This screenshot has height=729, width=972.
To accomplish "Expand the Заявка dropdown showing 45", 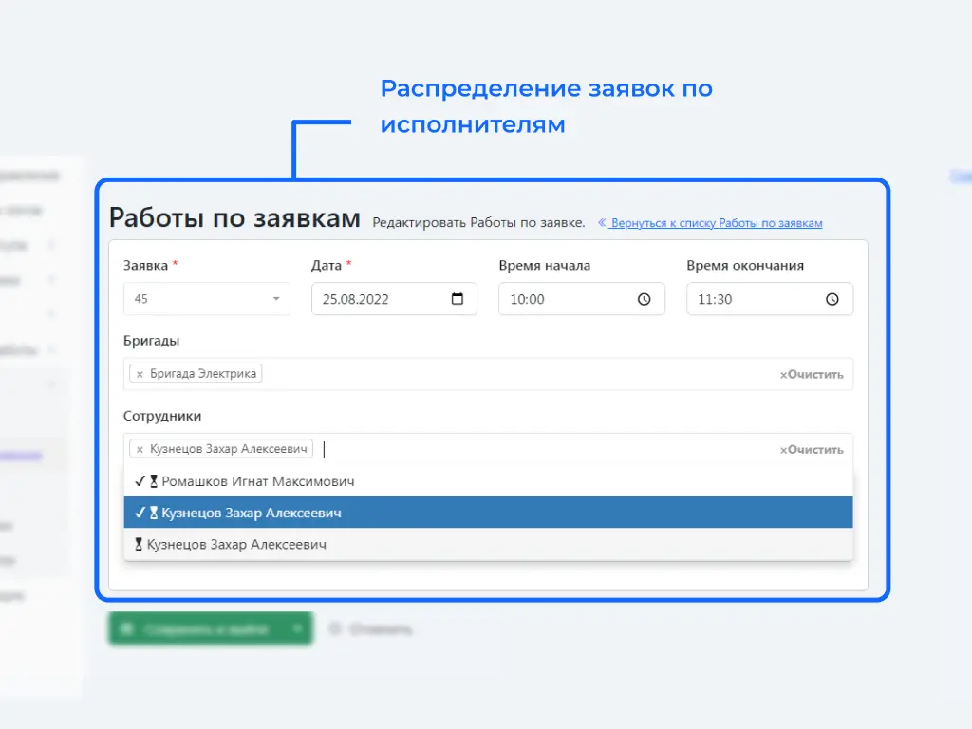I will [276, 299].
